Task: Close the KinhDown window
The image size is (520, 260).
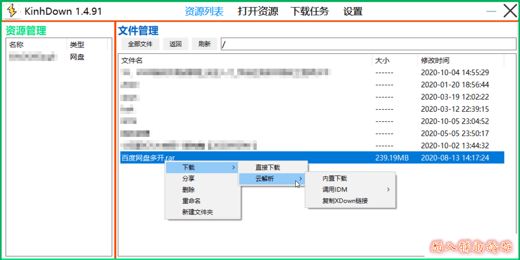Action: click(x=510, y=11)
